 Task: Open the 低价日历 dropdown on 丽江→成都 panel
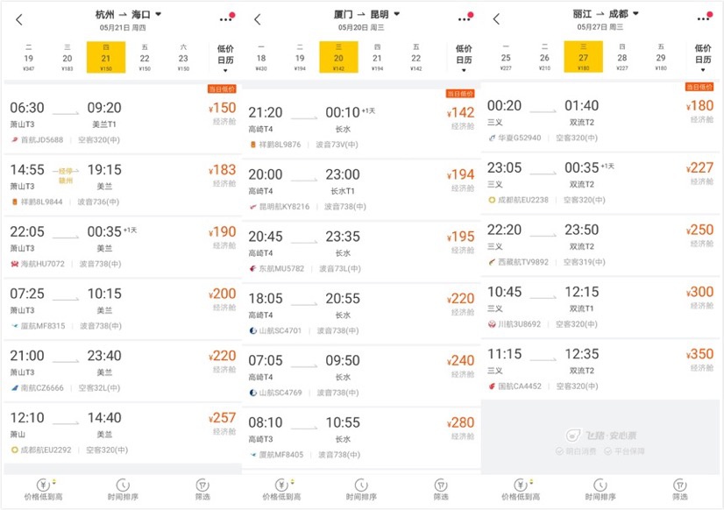[x=703, y=58]
